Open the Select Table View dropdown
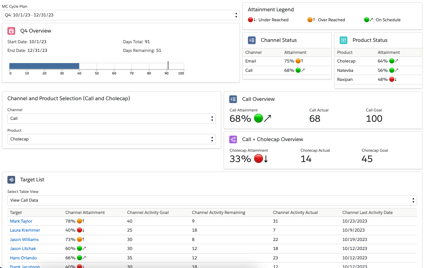Image resolution: width=424 pixels, height=268 pixels. (x=212, y=200)
